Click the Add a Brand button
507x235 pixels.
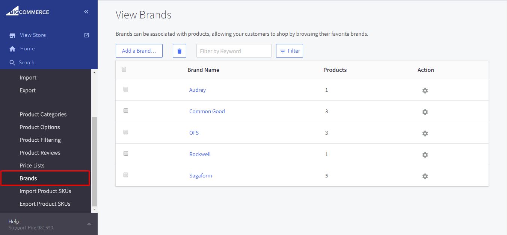[x=139, y=51]
